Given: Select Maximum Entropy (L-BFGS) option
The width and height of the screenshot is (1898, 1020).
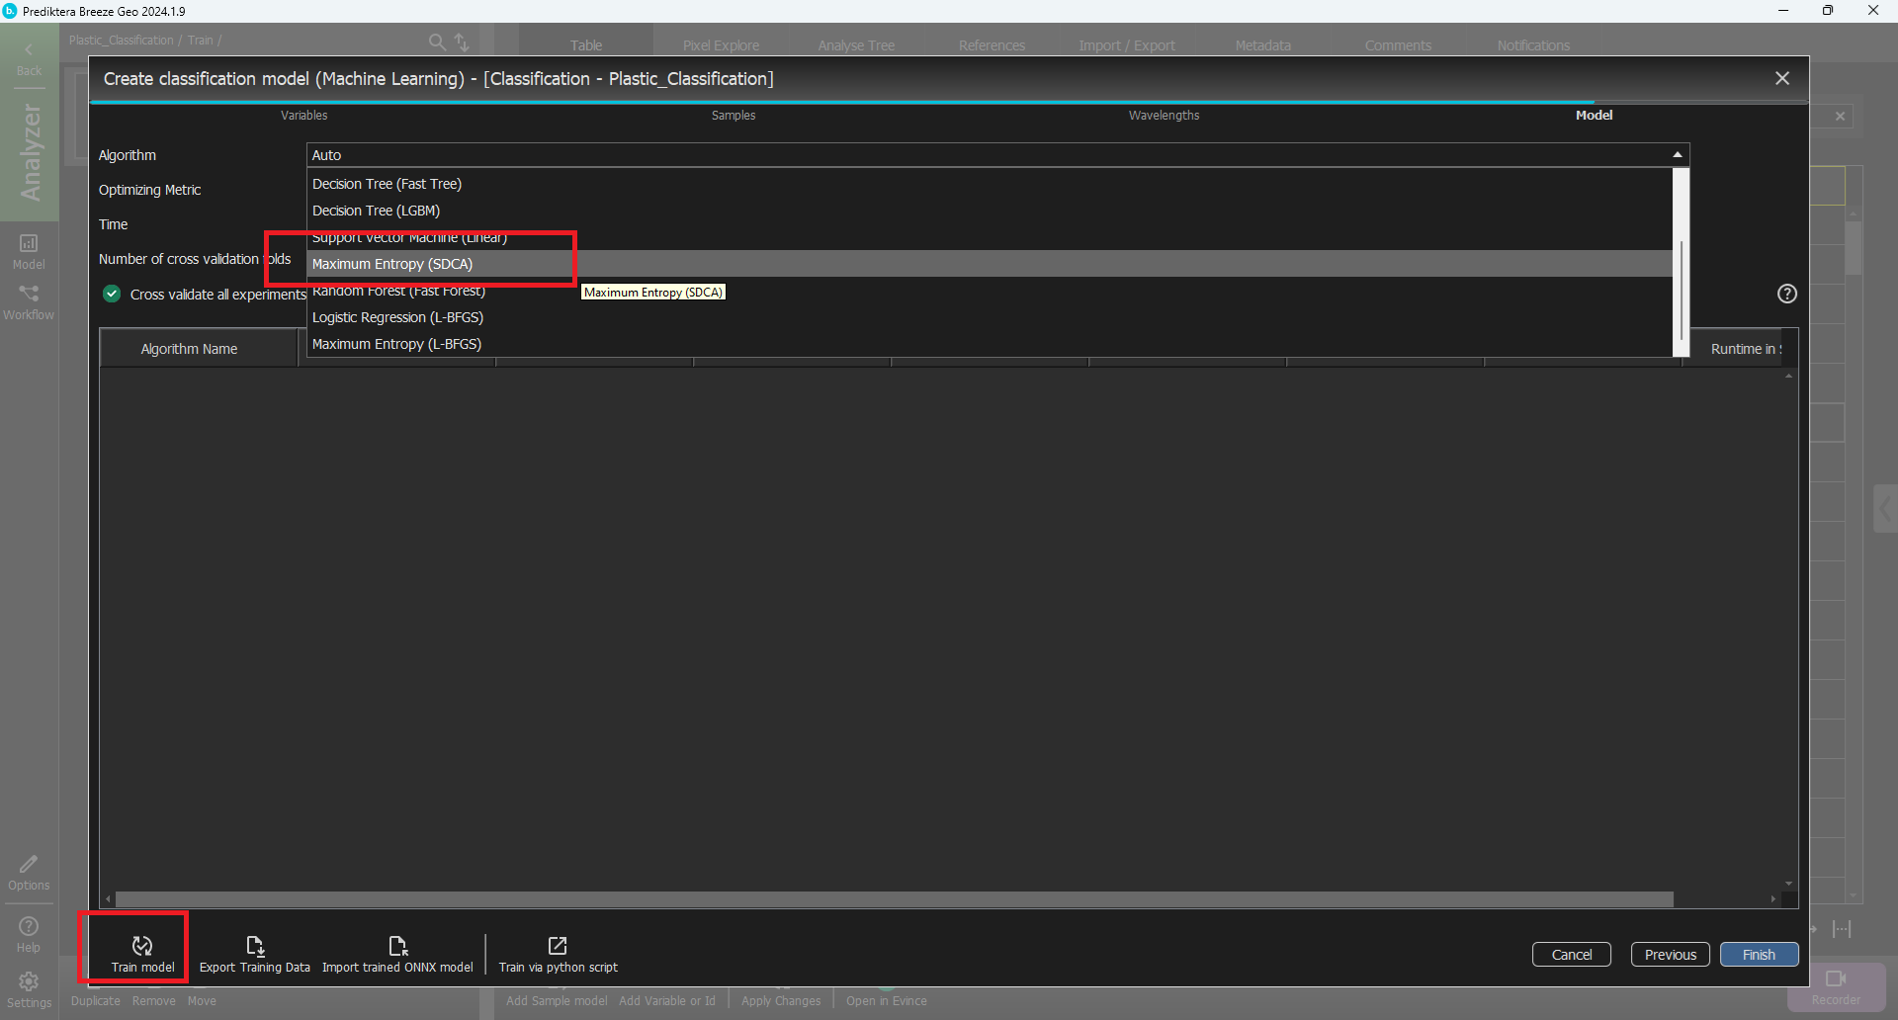Looking at the screenshot, I should (396, 344).
